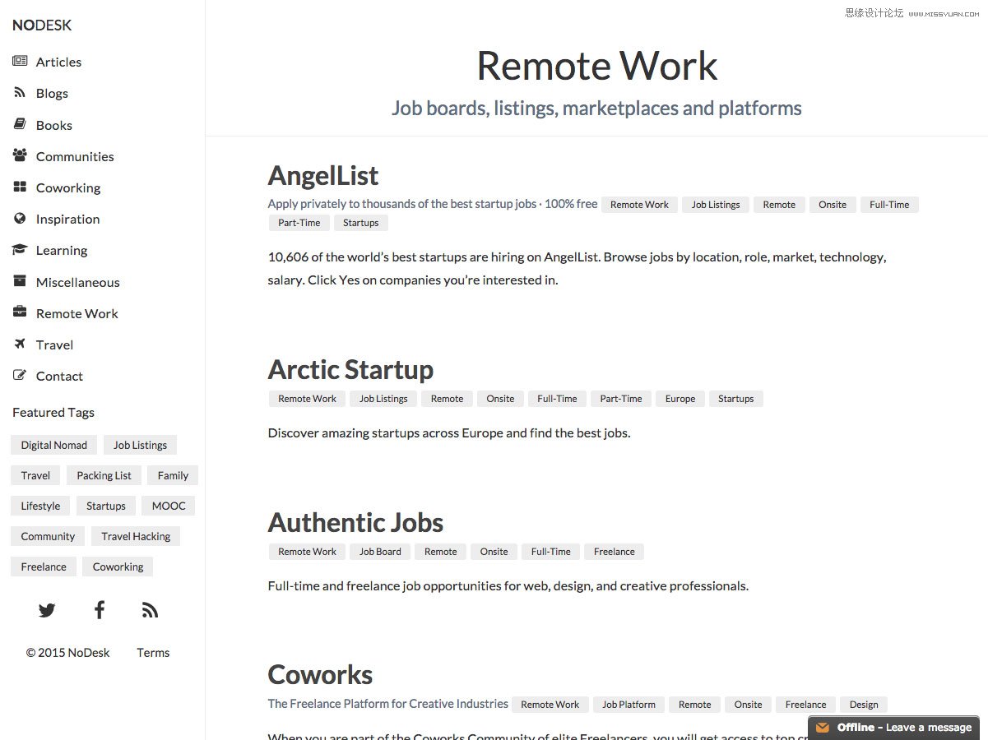
Task: Click the Job Platform tag under Coworks
Action: pyautogui.click(x=629, y=705)
